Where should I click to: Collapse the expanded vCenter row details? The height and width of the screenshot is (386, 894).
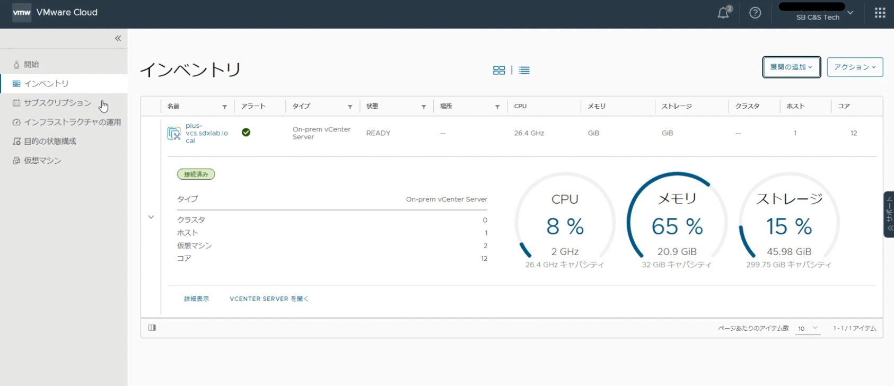point(151,217)
